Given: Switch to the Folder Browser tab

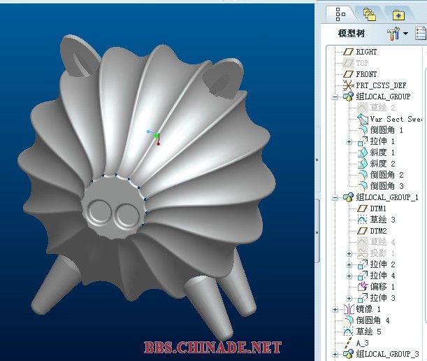Looking at the screenshot, I should (x=370, y=14).
